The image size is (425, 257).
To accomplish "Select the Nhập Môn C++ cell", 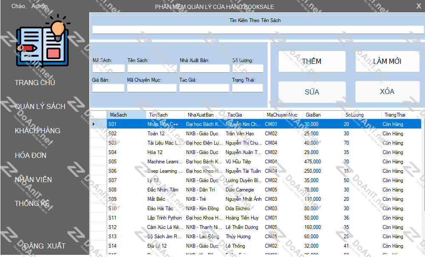I will point(165,124).
